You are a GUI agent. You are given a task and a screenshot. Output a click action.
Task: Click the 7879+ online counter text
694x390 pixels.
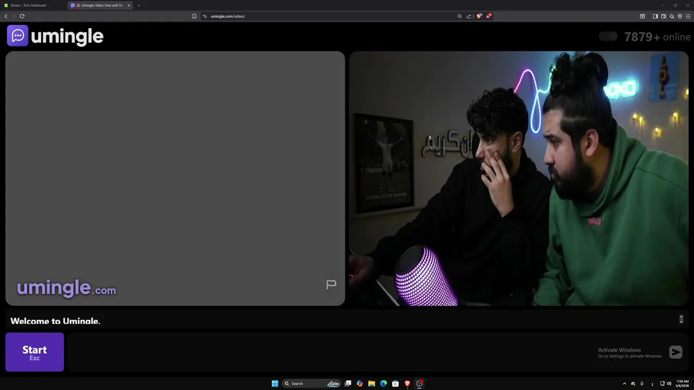click(657, 37)
